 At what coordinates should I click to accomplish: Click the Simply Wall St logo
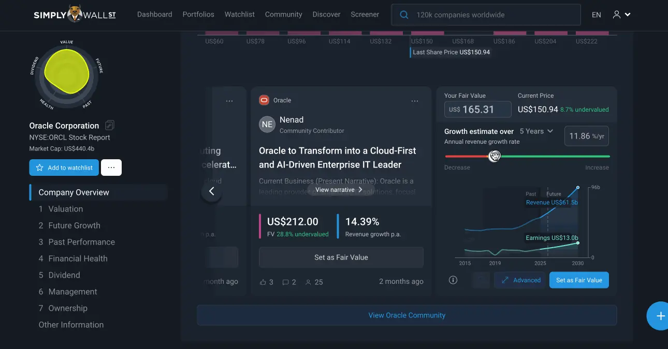click(x=75, y=14)
